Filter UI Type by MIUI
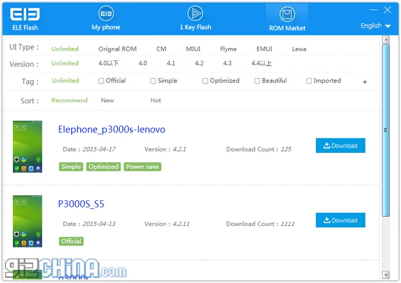Viewport: 401px width, 283px height. [193, 49]
